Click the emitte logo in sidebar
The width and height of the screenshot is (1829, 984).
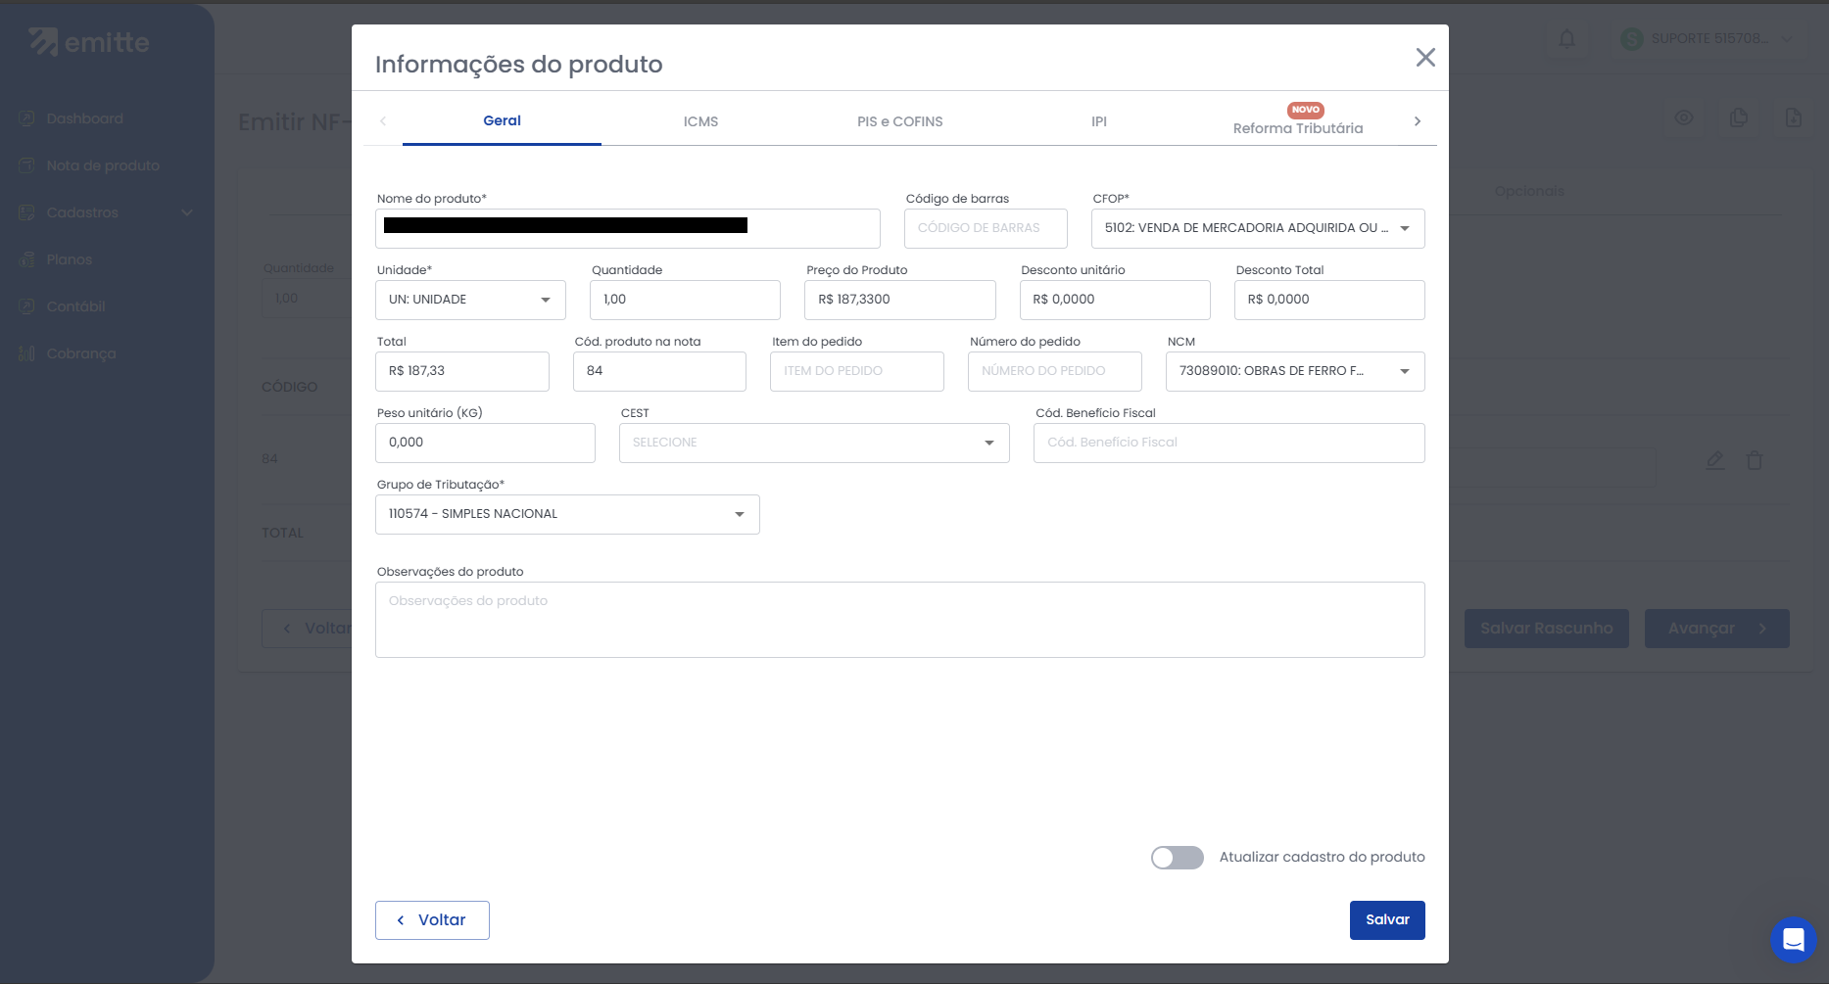coord(89,42)
